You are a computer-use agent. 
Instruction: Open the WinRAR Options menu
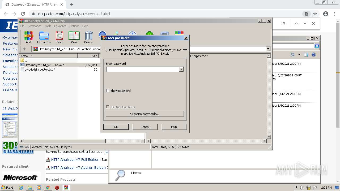(74, 26)
